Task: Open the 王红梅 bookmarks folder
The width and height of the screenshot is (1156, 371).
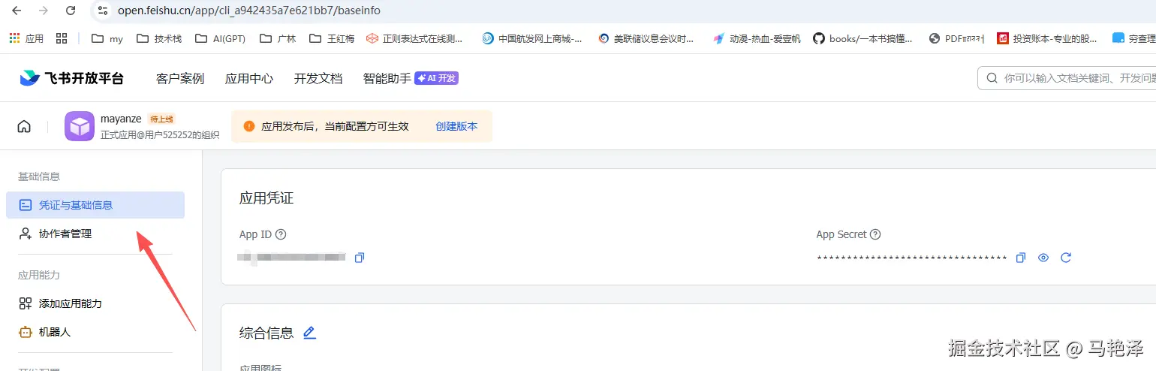Action: pyautogui.click(x=331, y=38)
